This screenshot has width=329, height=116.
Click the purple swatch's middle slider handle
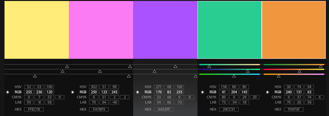(x=154, y=71)
